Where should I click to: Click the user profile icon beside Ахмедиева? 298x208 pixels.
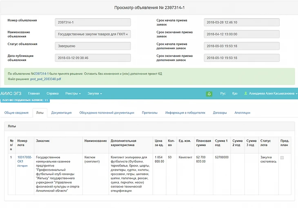[x=246, y=94]
